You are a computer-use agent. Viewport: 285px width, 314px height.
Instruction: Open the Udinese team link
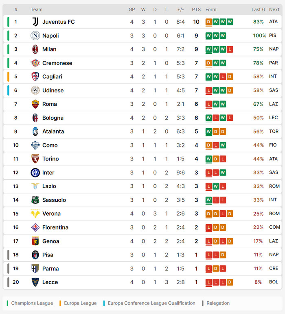[53, 90]
